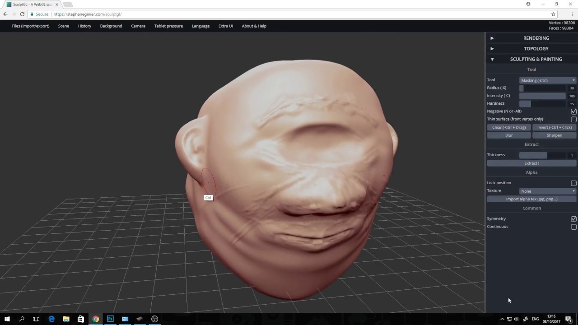This screenshot has height=325, width=578.
Task: Launch Photoshop from the taskbar
Action: (110, 319)
